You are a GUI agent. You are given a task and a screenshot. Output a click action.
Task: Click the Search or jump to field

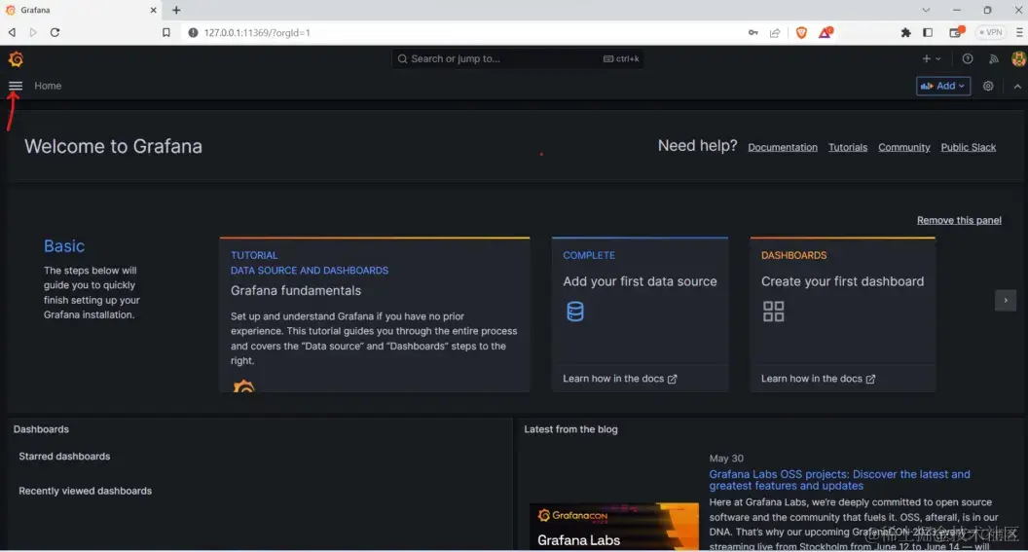coord(517,59)
